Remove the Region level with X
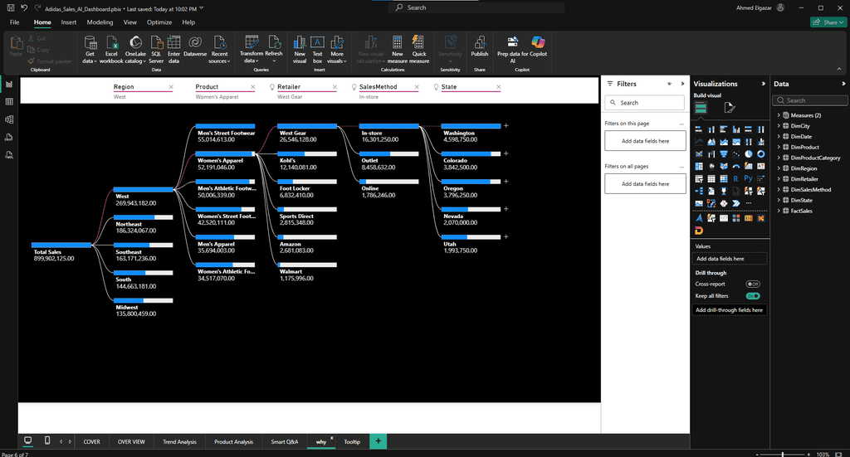 (x=171, y=86)
